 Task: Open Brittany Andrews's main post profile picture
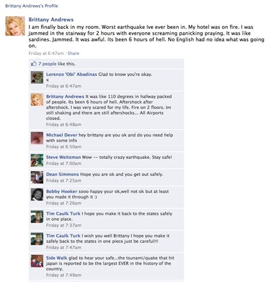click(x=15, y=26)
